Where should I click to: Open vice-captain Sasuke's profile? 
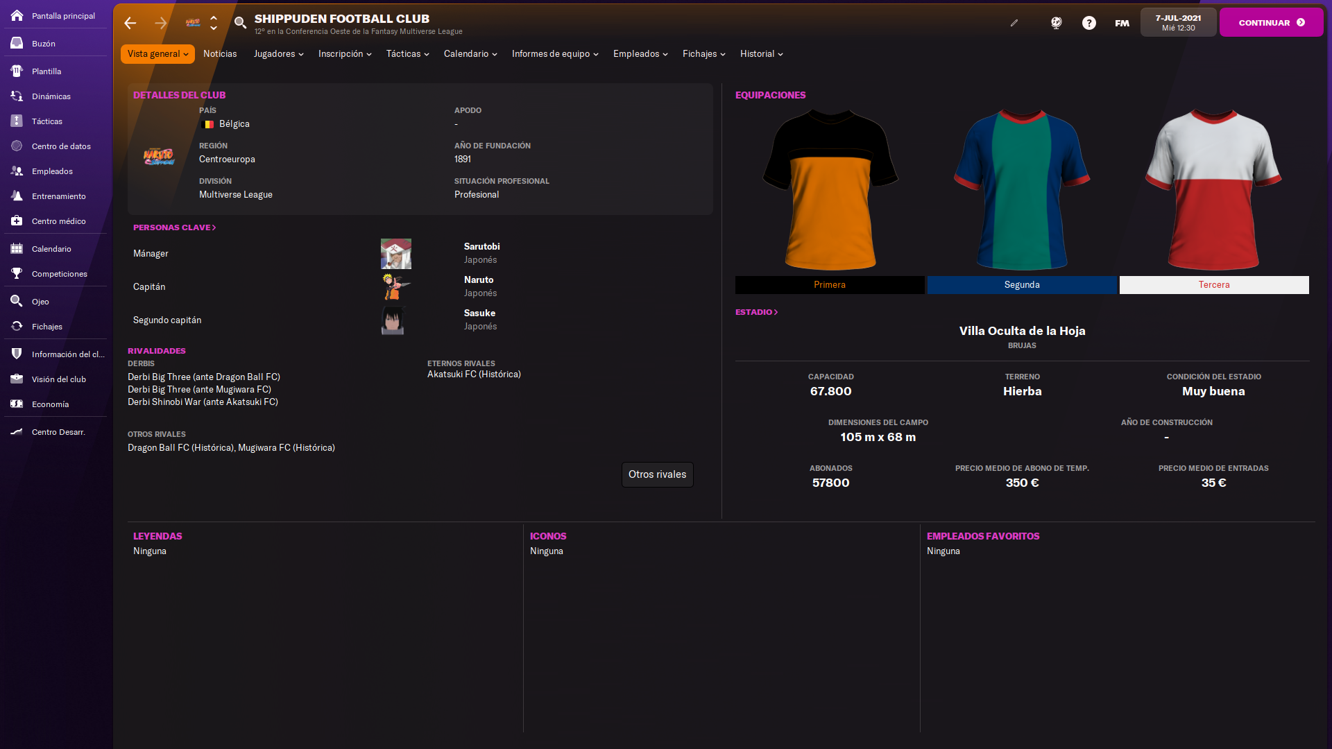(479, 313)
